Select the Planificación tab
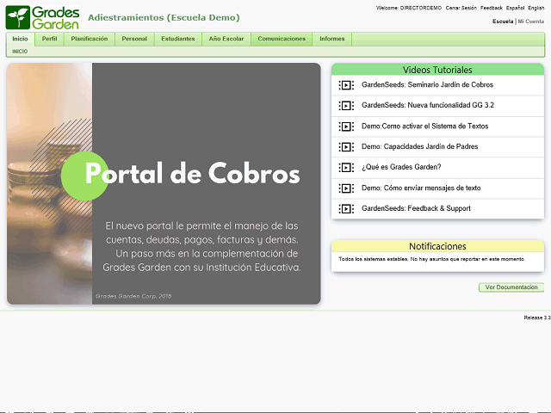 click(x=90, y=39)
